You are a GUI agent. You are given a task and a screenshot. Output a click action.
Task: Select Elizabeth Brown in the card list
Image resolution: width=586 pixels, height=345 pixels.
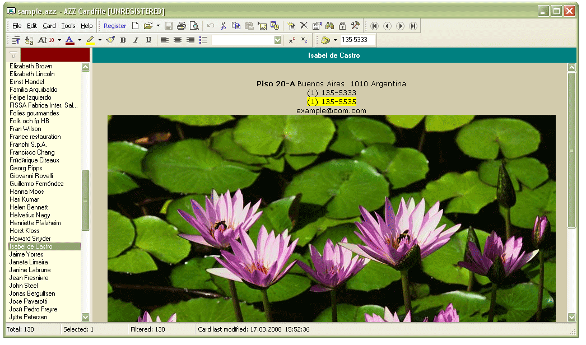click(x=44, y=66)
